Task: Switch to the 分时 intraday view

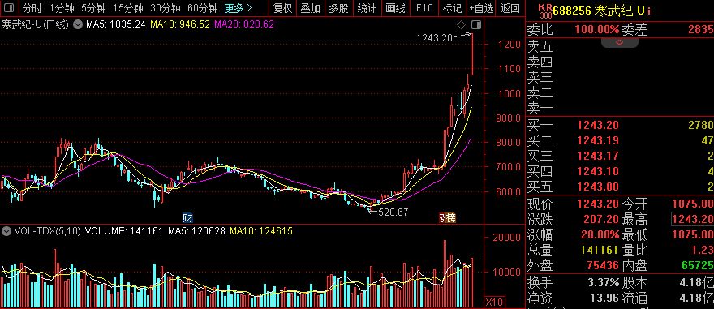Action: [x=32, y=8]
